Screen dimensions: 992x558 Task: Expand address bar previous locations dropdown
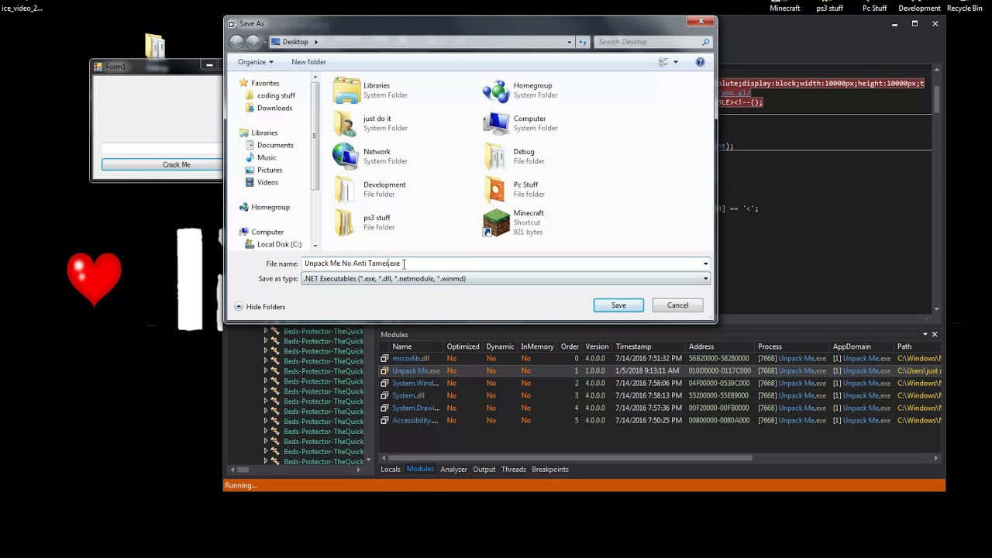pos(569,42)
